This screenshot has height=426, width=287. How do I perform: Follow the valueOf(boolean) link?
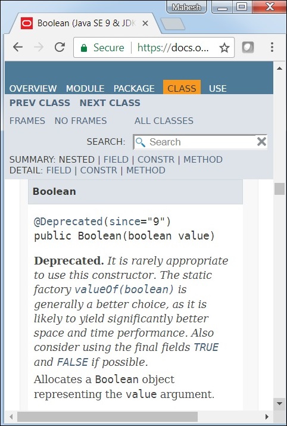[x=124, y=290]
